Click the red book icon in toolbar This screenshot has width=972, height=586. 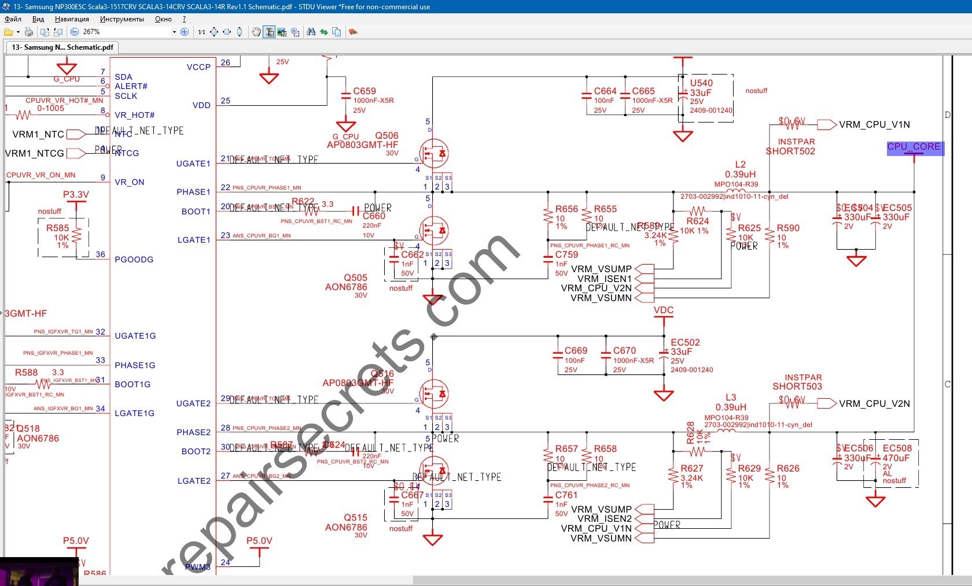point(353,32)
